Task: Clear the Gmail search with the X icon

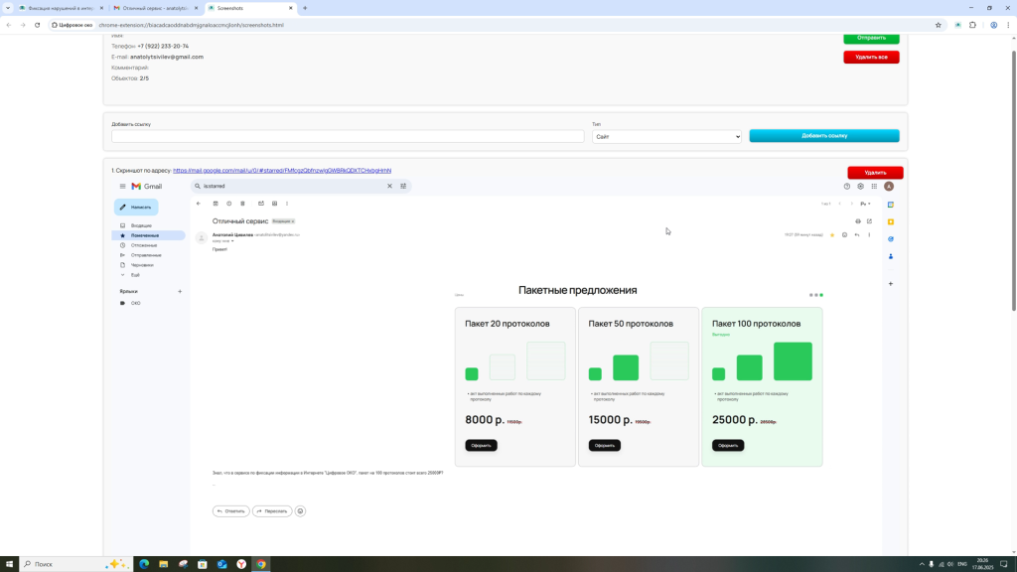Action: (389, 186)
